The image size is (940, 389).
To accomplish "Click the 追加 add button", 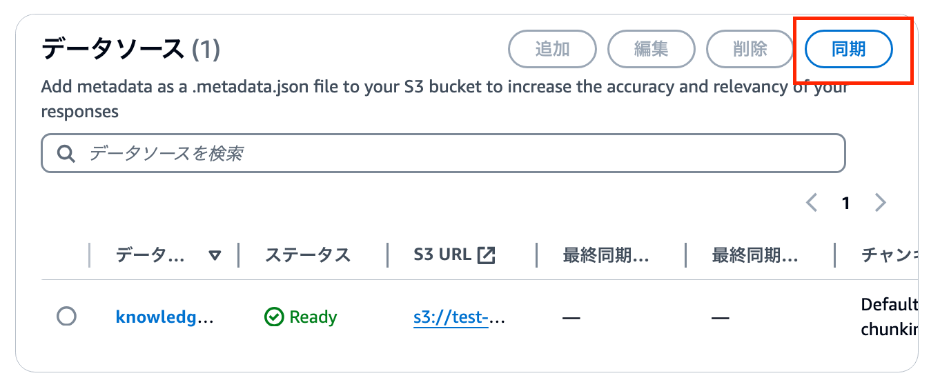I will pyautogui.click(x=552, y=49).
